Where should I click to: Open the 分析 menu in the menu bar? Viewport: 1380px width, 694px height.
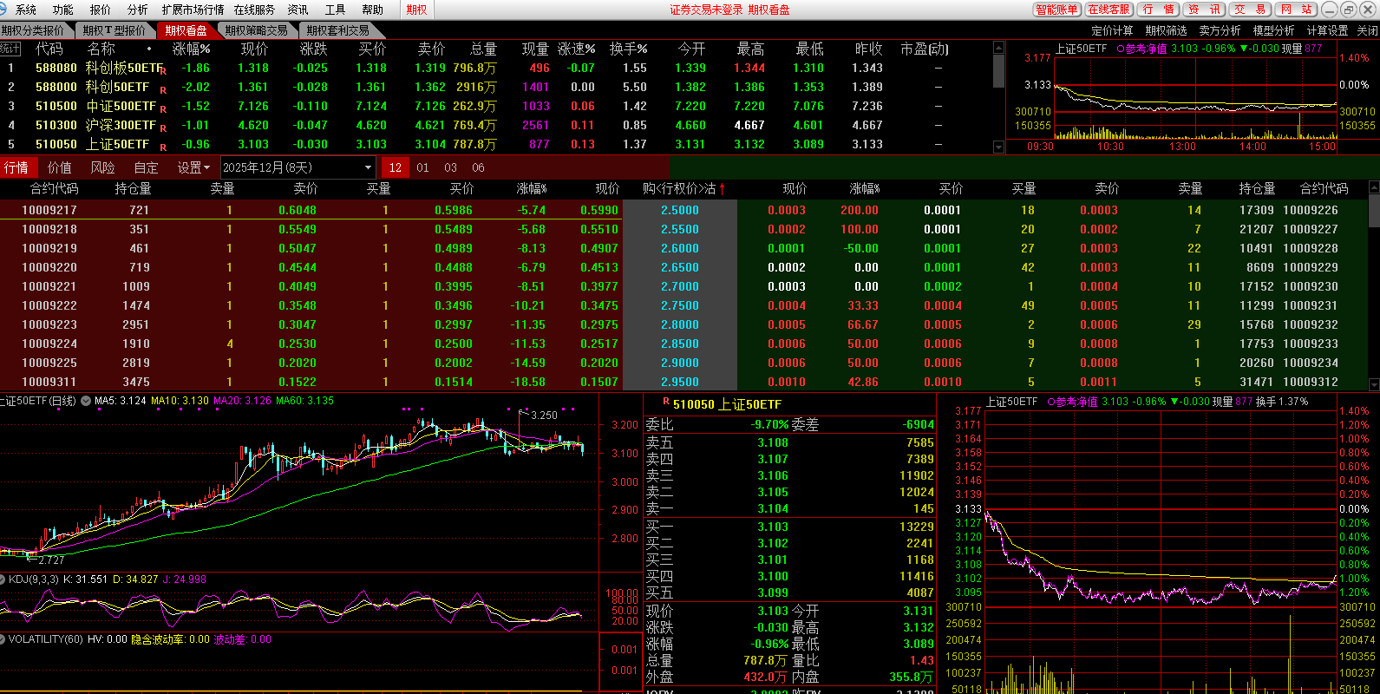pyautogui.click(x=137, y=10)
